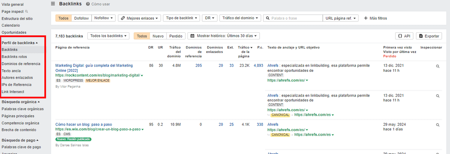Collapse Búsqueda de pago section
450x154 pixels.
pos(19,140)
